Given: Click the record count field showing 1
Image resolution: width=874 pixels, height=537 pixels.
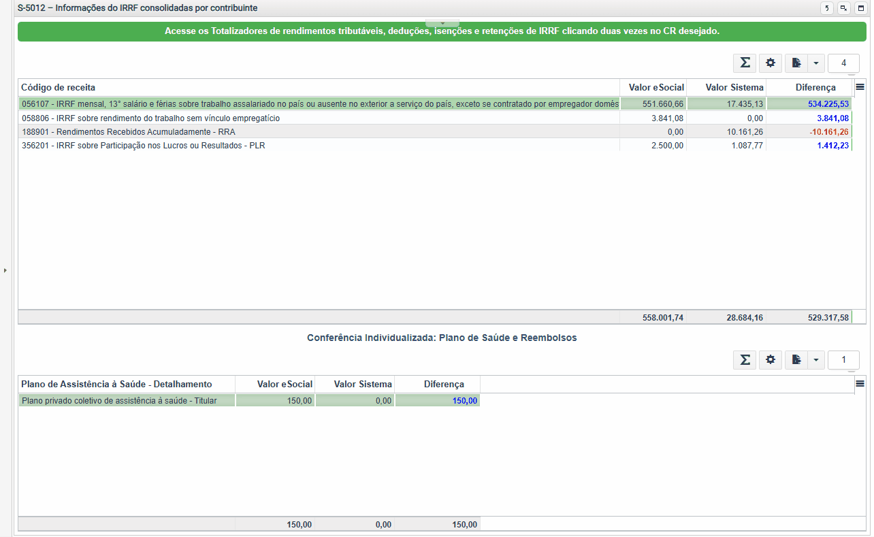Looking at the screenshot, I should [x=844, y=359].
